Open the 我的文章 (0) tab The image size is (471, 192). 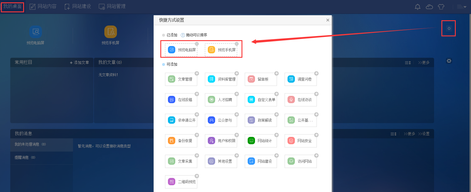[x=110, y=62]
